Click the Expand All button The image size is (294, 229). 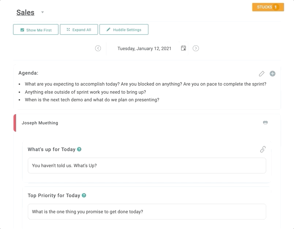(79, 30)
